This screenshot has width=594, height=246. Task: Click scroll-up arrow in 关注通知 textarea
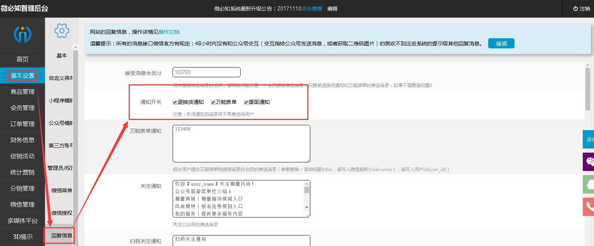(x=307, y=184)
